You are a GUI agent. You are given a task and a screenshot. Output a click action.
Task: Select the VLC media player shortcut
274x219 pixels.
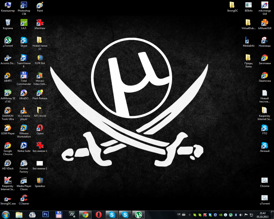click(24, 110)
